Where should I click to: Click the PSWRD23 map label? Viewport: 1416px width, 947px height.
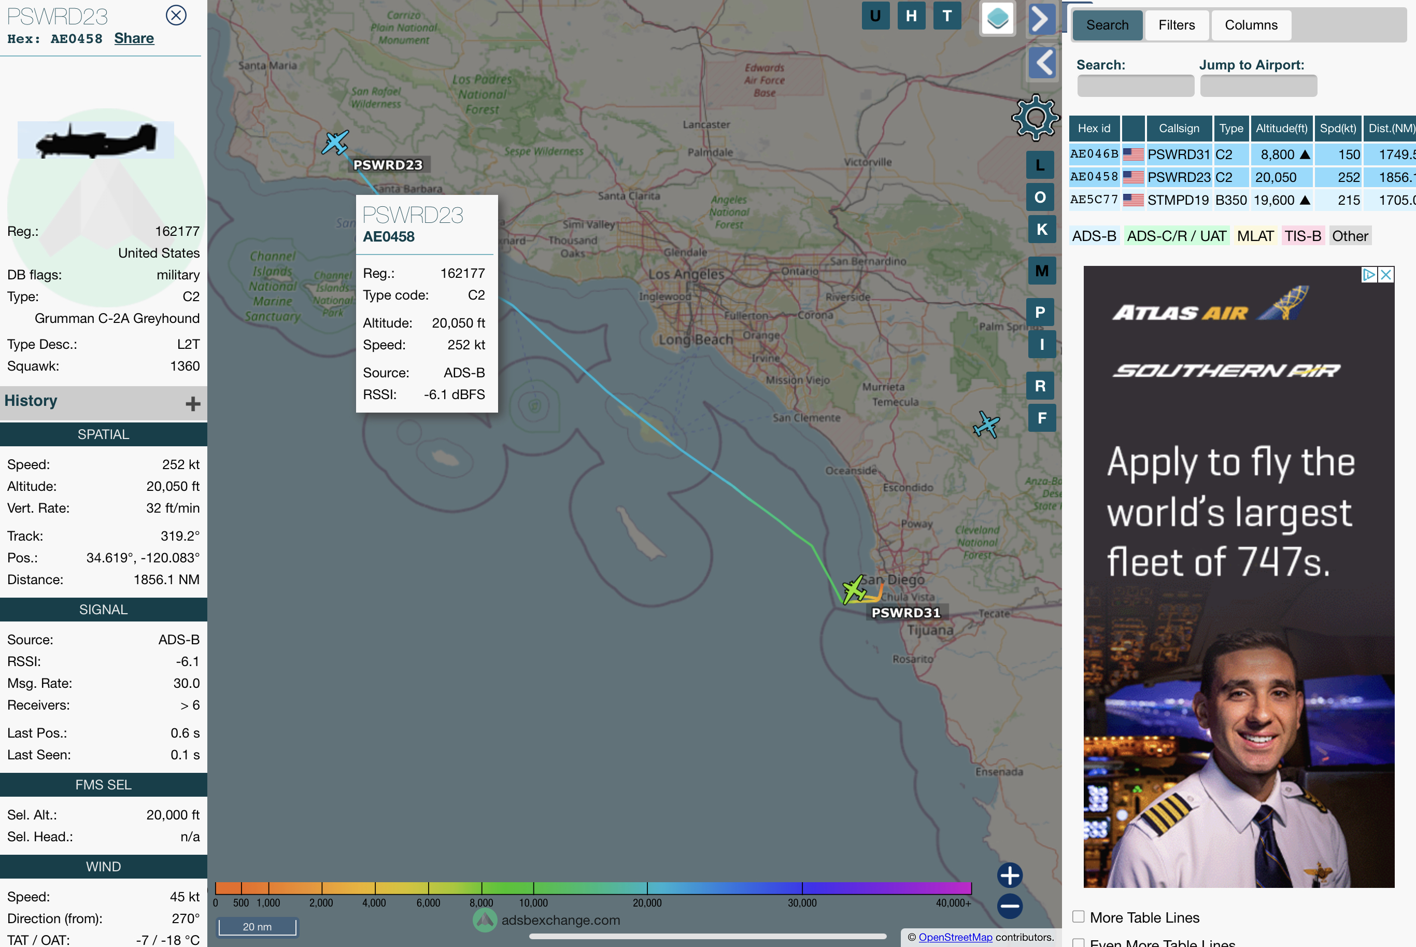(x=388, y=165)
